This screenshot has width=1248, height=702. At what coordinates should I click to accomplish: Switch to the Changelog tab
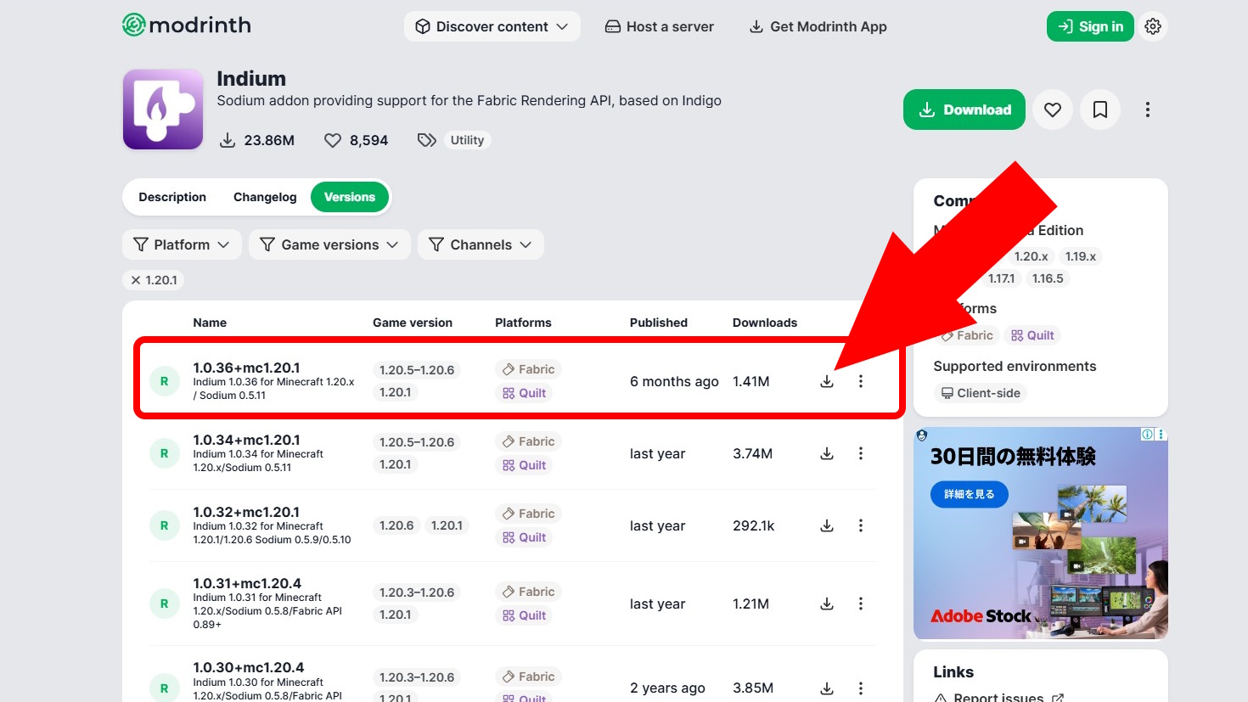(x=265, y=197)
